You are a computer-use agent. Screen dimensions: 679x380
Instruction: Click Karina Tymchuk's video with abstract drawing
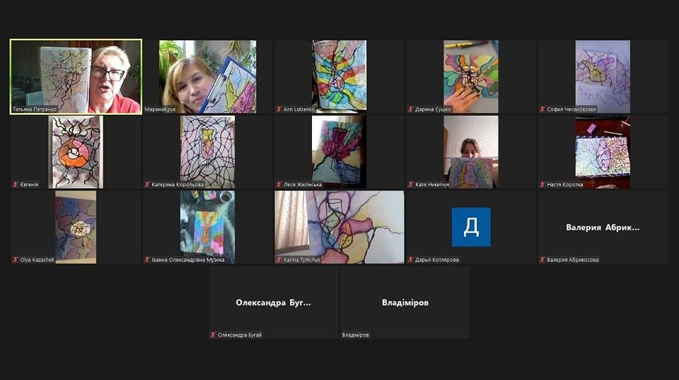(x=339, y=226)
